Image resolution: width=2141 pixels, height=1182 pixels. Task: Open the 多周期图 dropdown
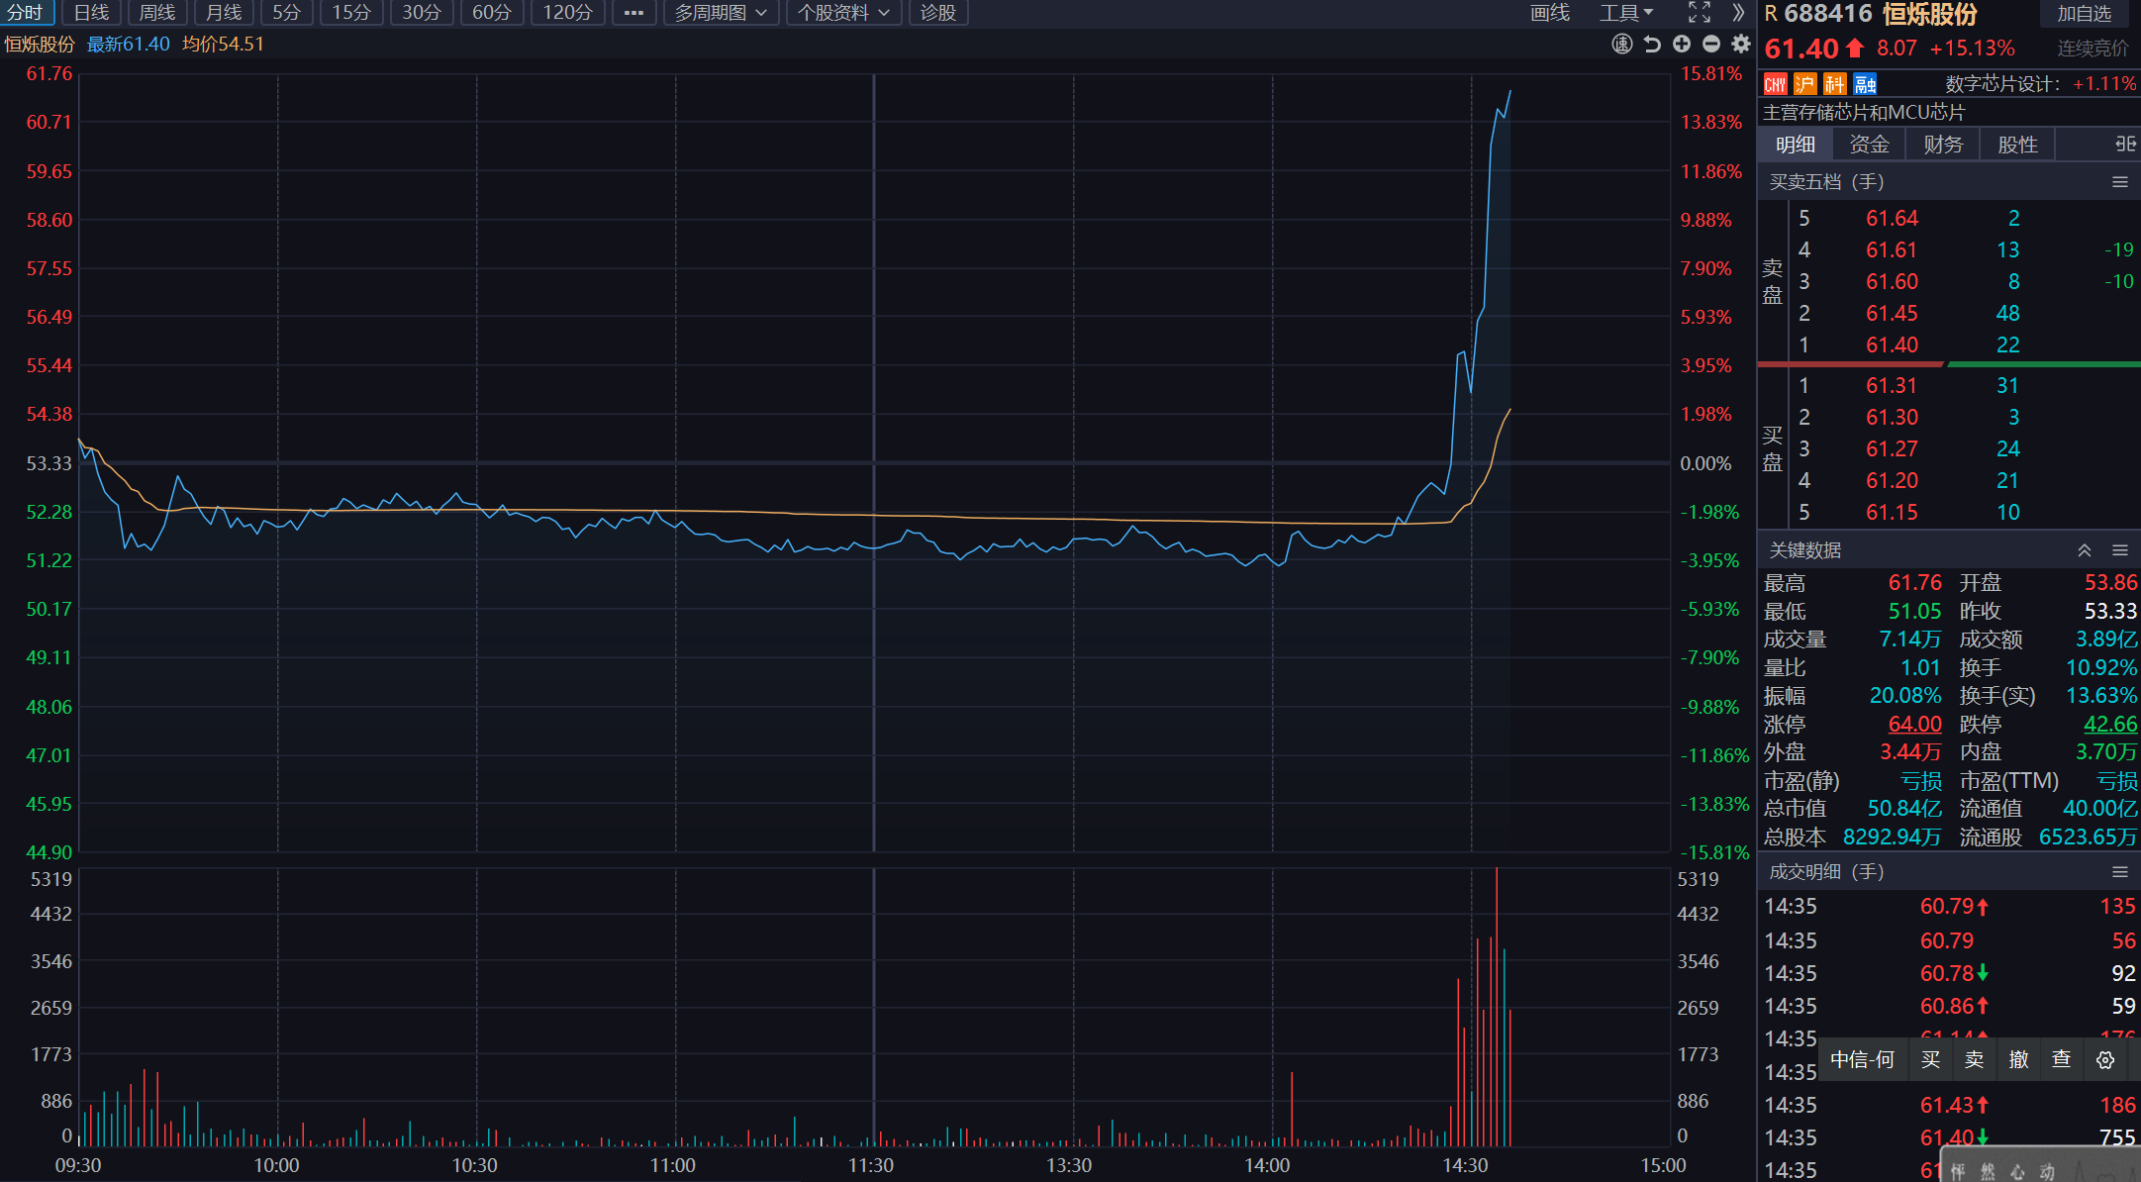[x=721, y=13]
